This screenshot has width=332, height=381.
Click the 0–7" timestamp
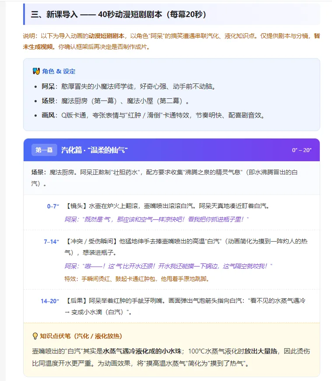tap(53, 206)
